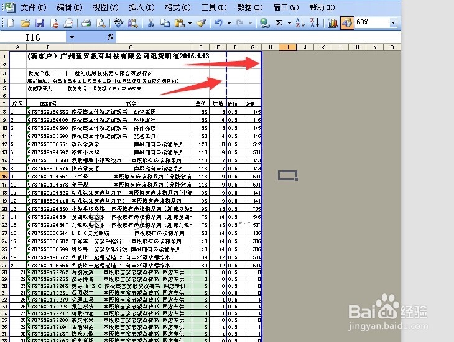
Task: Select the highlighted column header I
Action: tap(288, 47)
